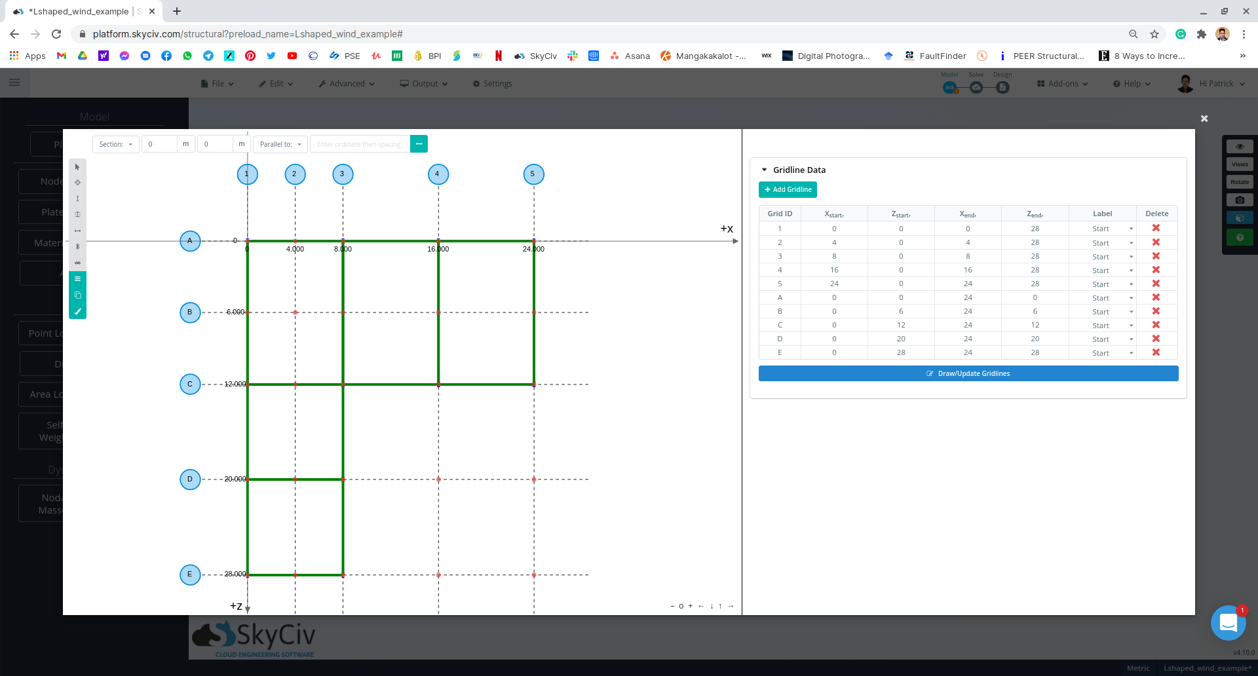Delete gridline row C with red X

(1156, 325)
